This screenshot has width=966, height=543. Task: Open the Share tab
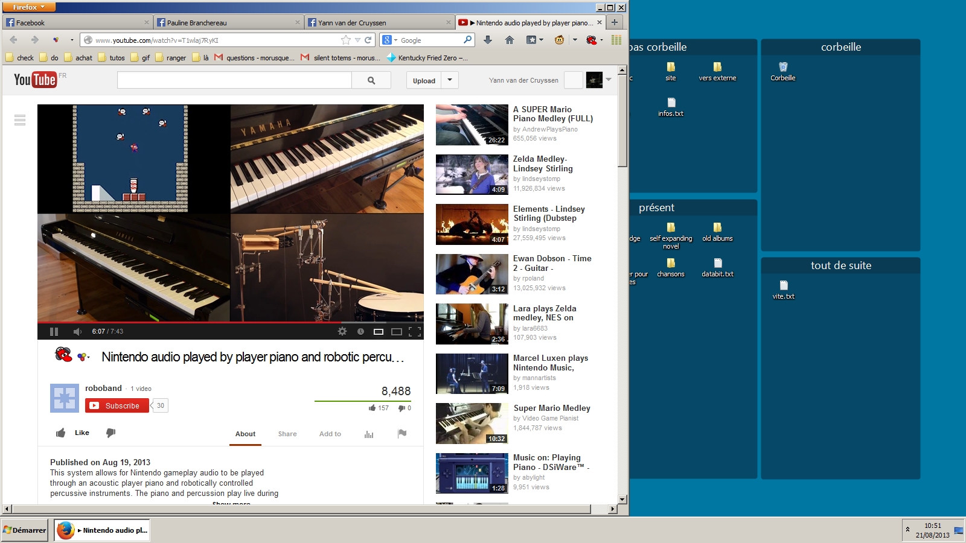point(287,434)
